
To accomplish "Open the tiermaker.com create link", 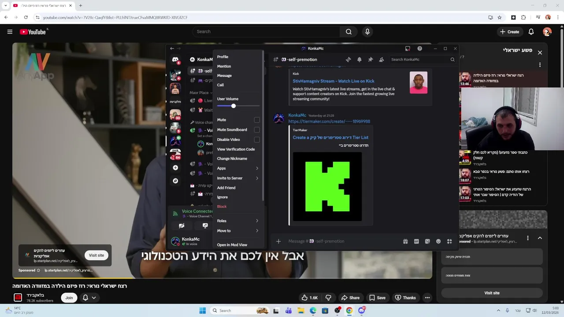I will click(x=329, y=122).
